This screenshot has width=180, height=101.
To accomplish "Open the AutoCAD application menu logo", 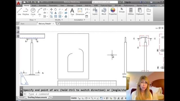I will pyautogui.click(x=19, y=3).
